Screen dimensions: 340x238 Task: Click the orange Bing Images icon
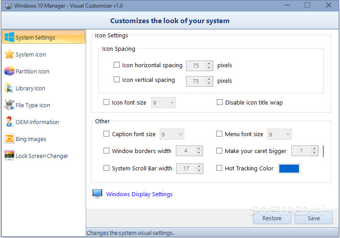pos(9,138)
